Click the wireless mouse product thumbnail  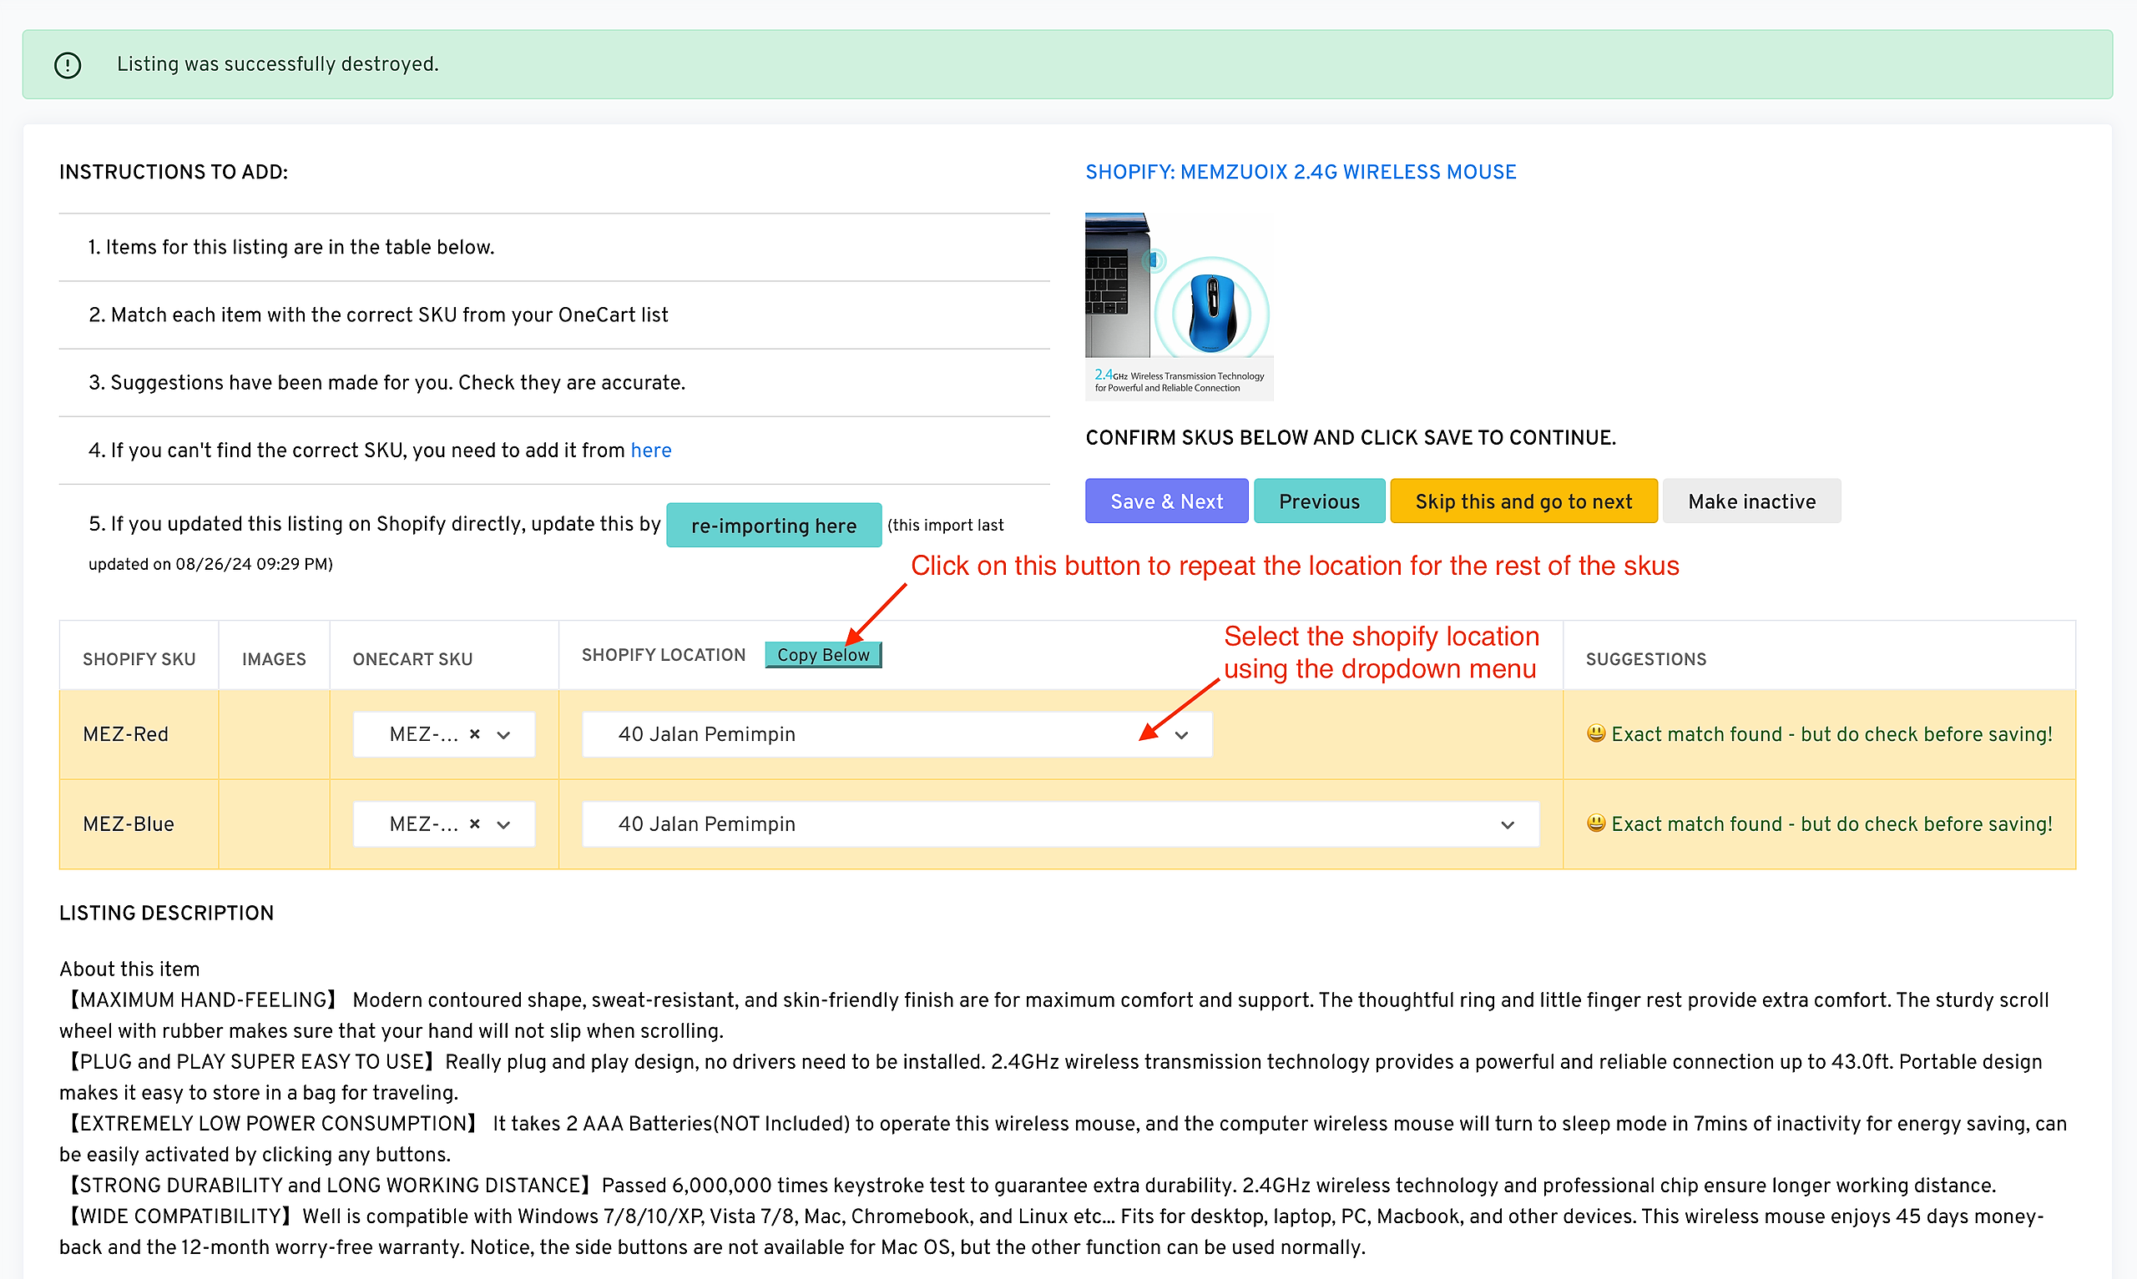(1179, 306)
